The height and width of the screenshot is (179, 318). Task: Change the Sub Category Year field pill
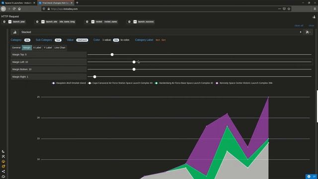click(58, 40)
